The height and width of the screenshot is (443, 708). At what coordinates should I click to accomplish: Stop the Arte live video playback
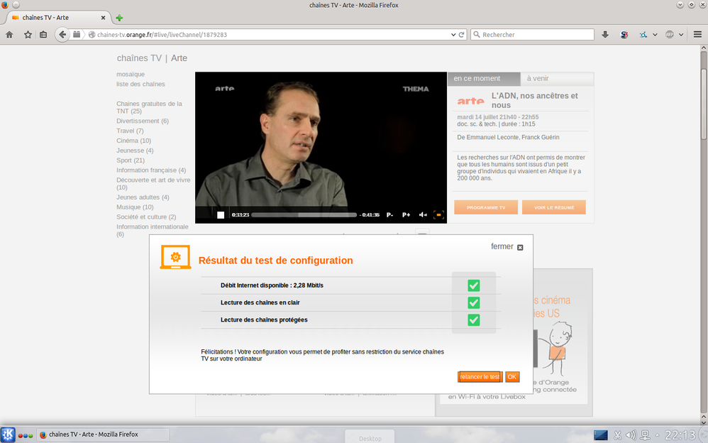point(221,214)
